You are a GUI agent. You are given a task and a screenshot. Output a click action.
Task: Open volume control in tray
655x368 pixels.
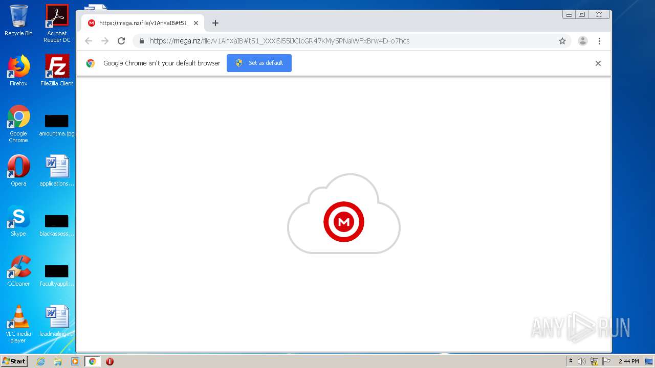coord(582,361)
